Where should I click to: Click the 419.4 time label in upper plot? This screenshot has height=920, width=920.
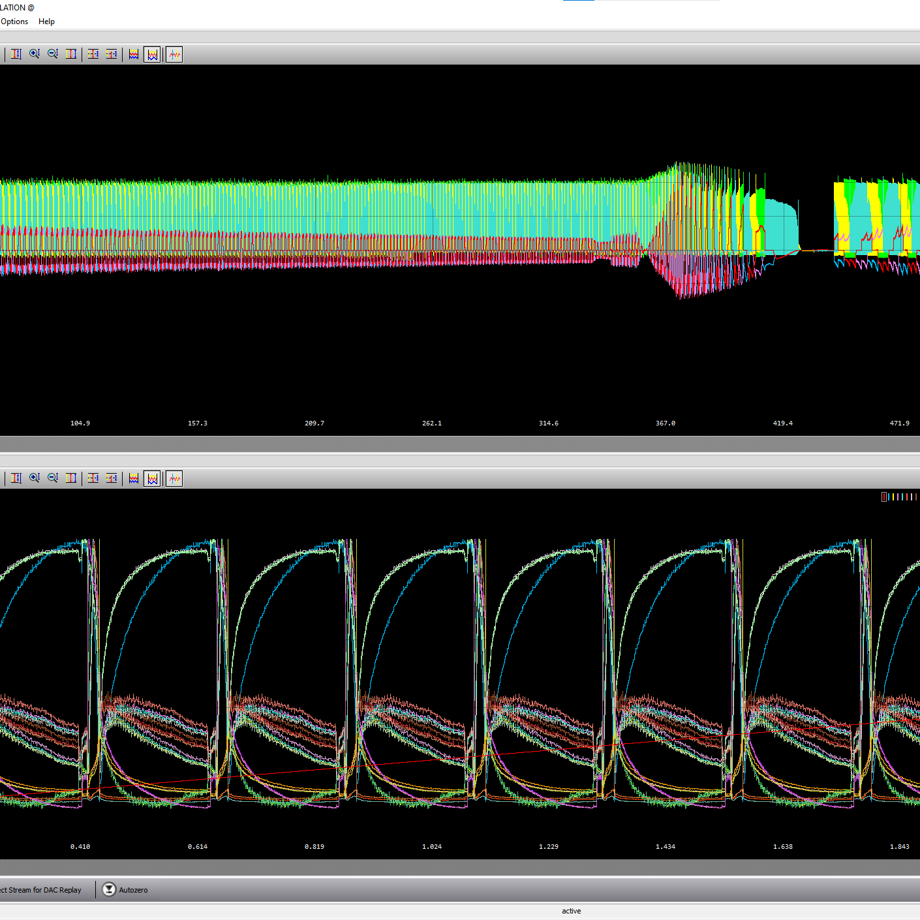pos(783,423)
